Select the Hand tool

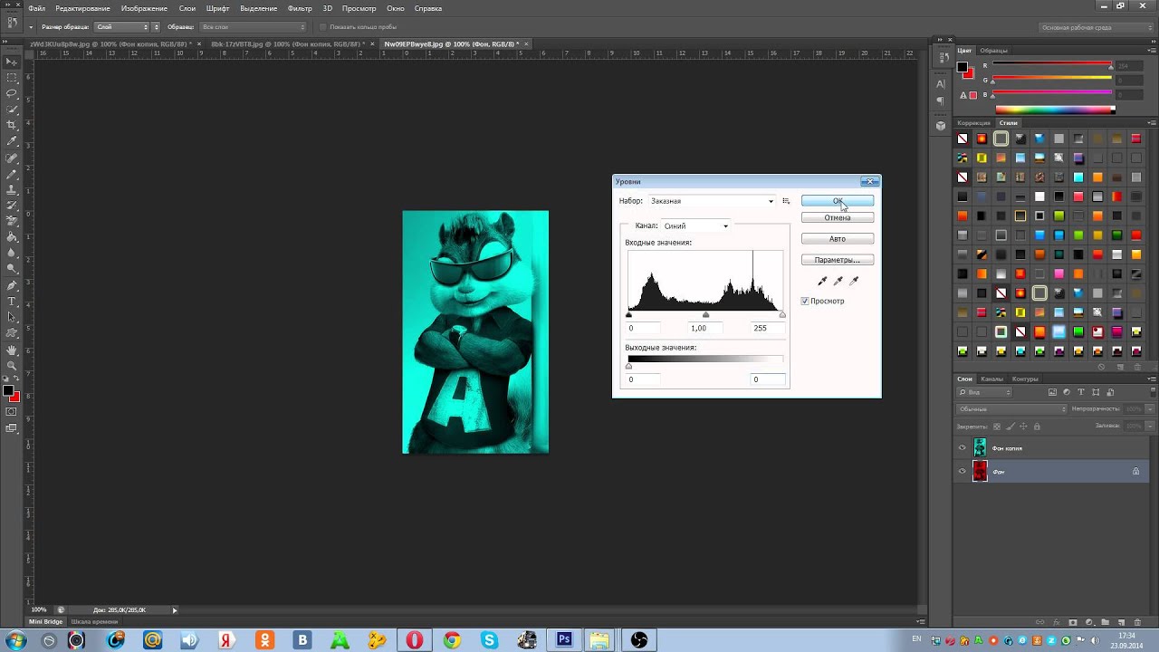tap(12, 350)
